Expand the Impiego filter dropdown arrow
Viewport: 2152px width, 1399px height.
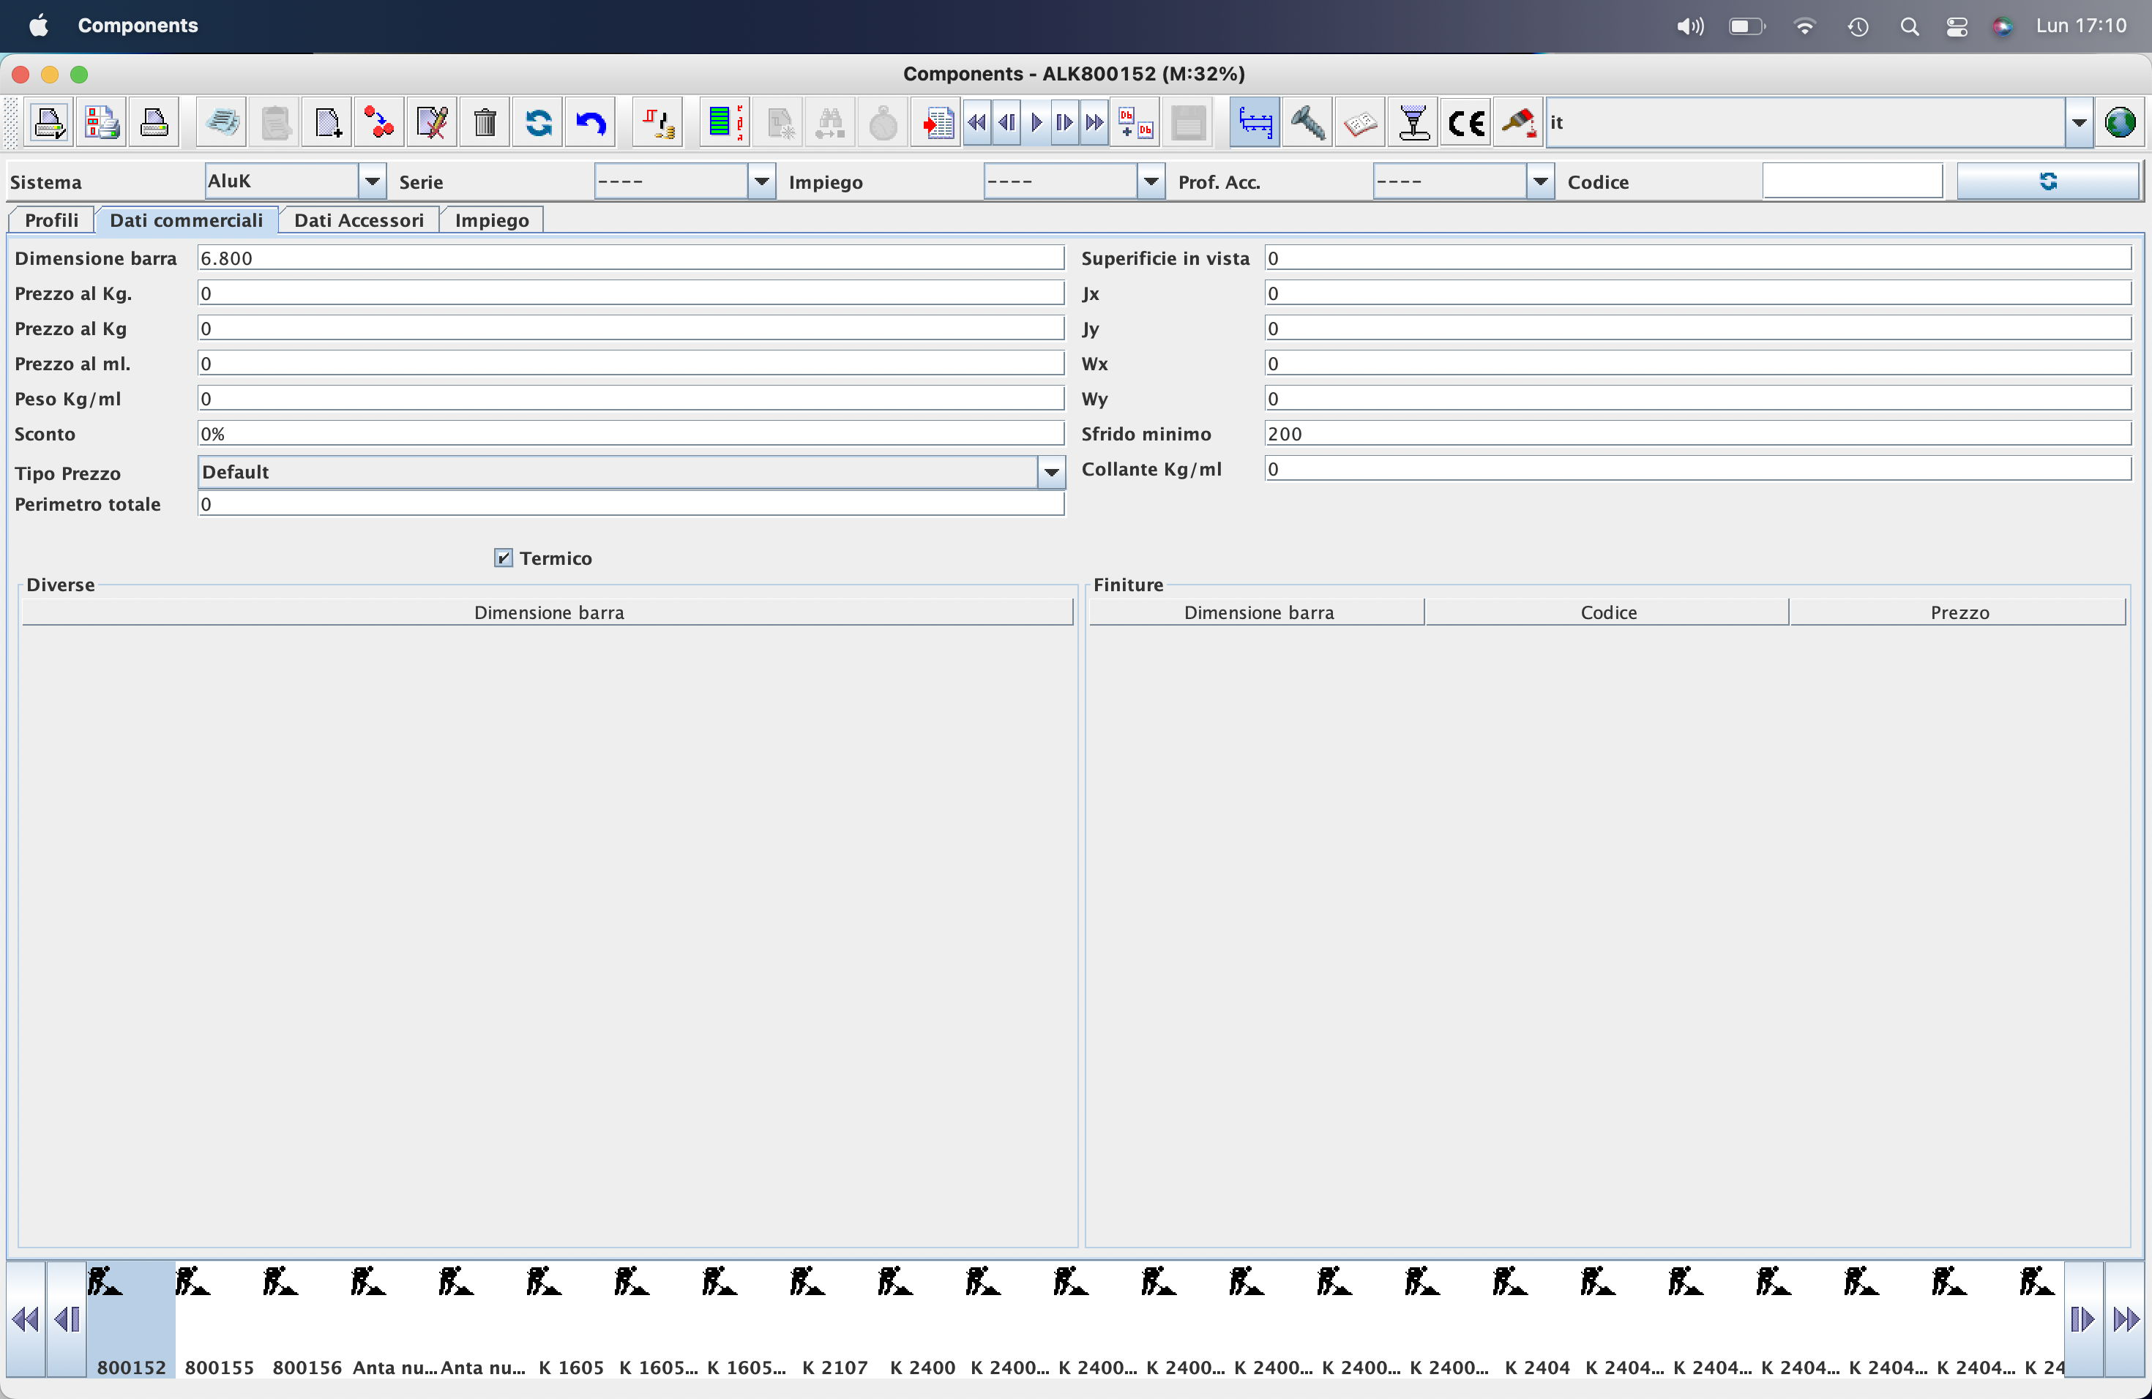point(1151,181)
